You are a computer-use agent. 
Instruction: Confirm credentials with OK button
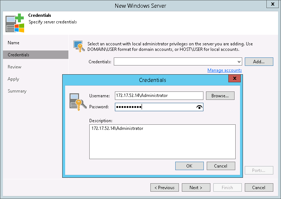click(x=190, y=166)
